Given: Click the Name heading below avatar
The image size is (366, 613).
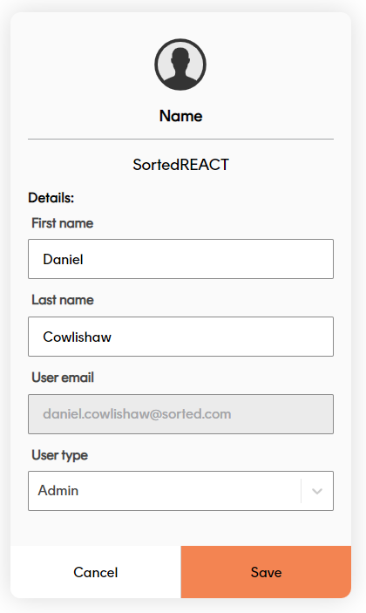Looking at the screenshot, I should tap(180, 116).
